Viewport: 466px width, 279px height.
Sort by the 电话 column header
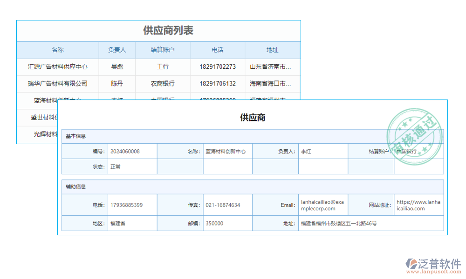coord(217,50)
